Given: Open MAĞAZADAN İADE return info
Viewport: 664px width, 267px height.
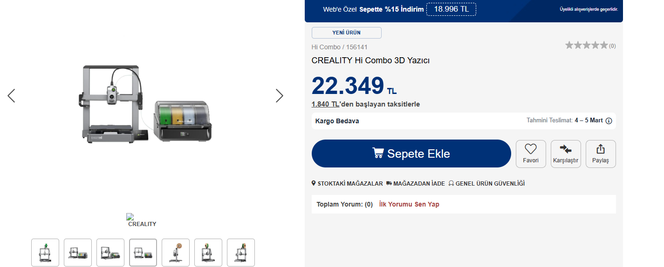Looking at the screenshot, I should coord(415,184).
